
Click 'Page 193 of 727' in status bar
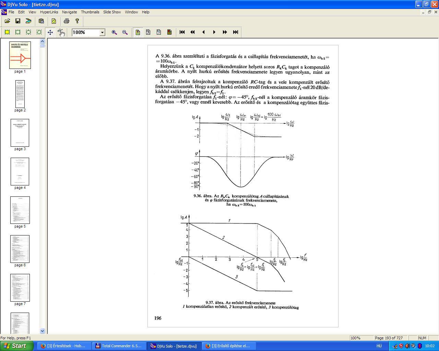391,338
